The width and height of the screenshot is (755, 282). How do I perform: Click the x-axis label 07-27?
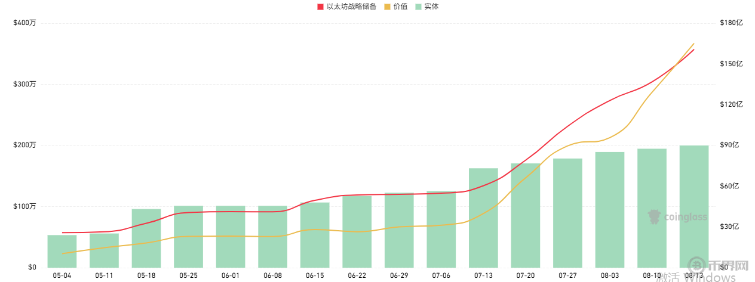click(567, 275)
